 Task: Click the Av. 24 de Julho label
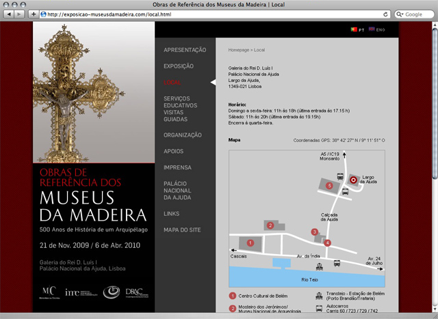click(374, 261)
